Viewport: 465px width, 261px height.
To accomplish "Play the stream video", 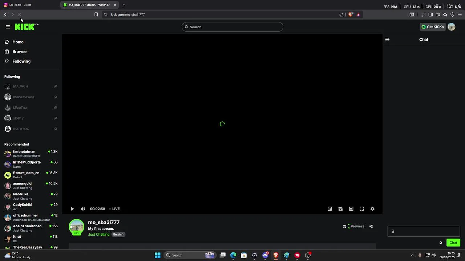I will tap(72, 209).
